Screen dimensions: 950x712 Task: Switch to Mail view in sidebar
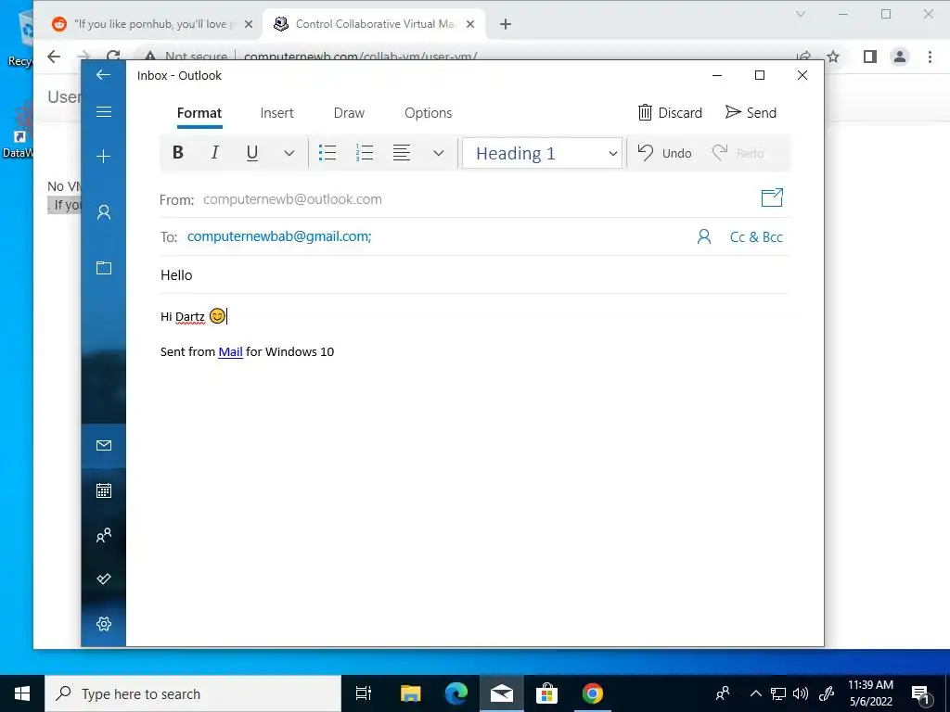tap(104, 446)
